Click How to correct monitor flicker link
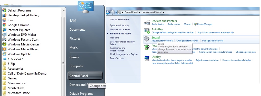 pyautogui.click(x=172, y=63)
